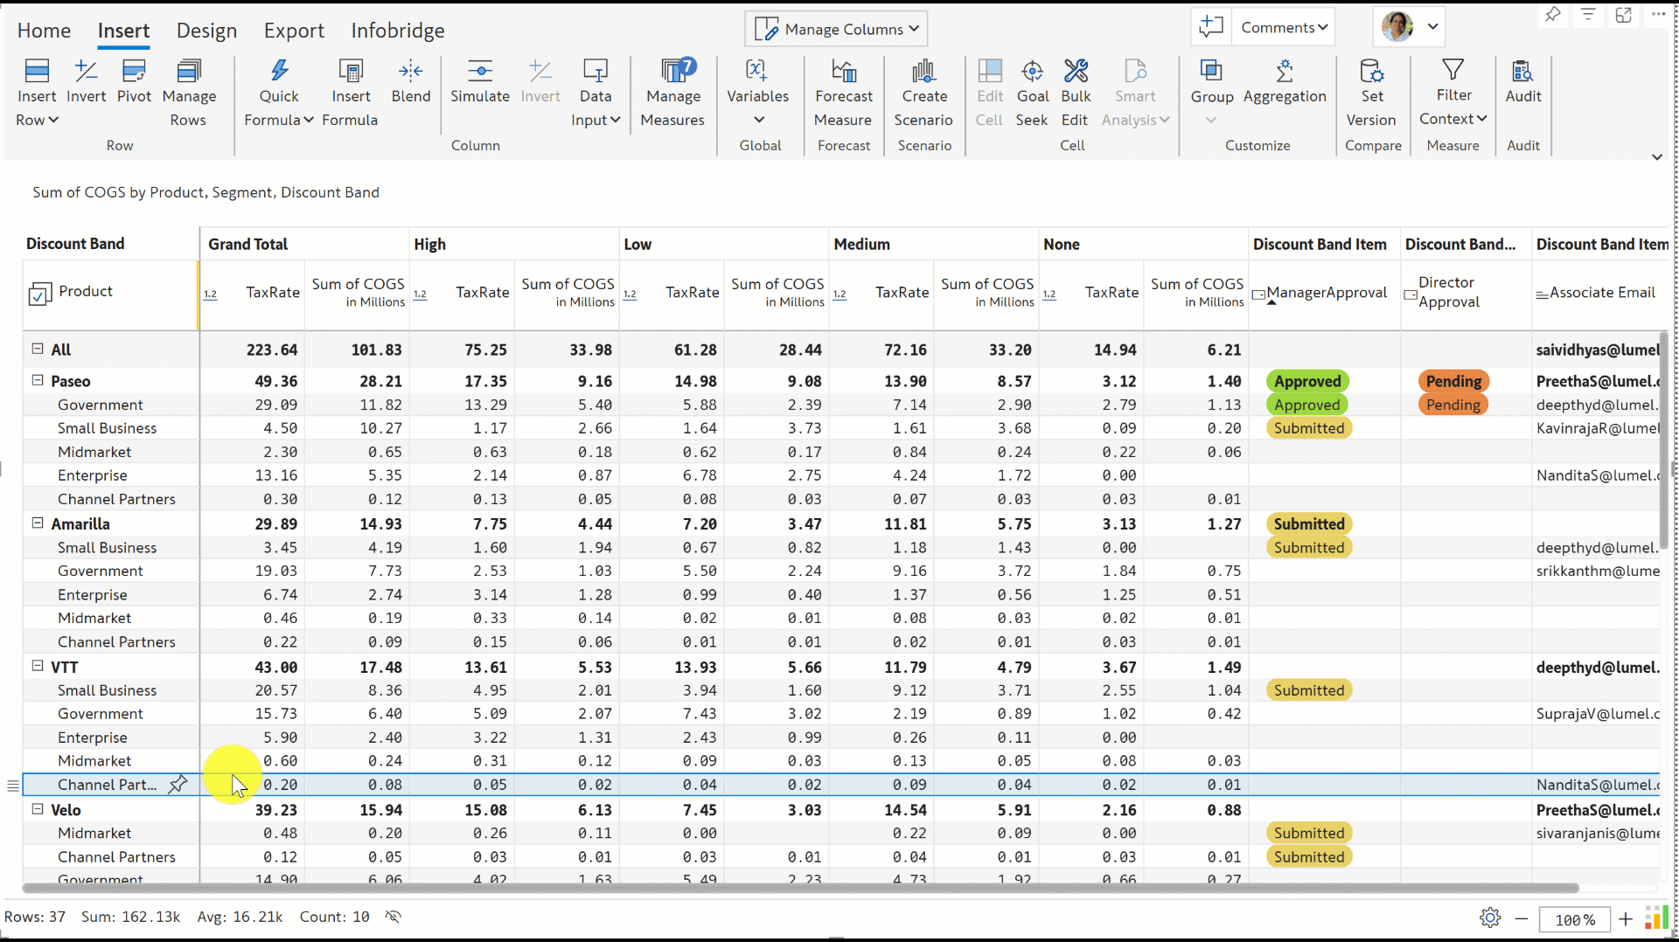This screenshot has height=942, width=1679.
Task: Click the zoom out minus button
Action: 1522,919
